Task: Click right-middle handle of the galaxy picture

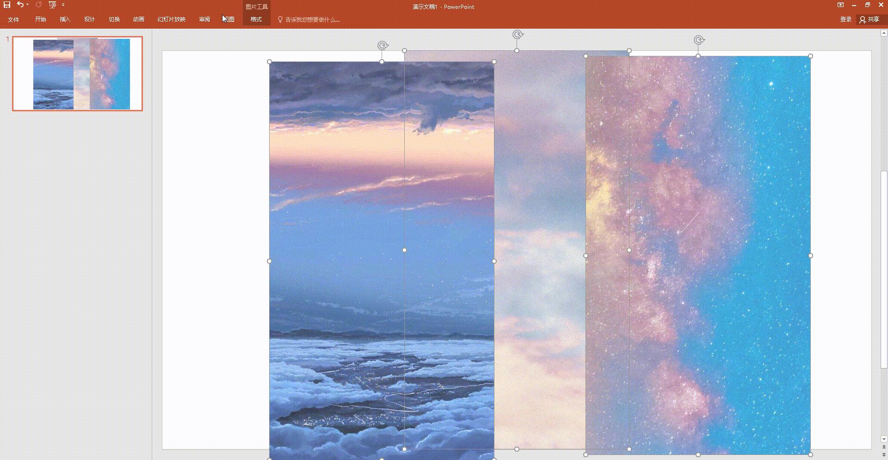Action: (x=811, y=255)
